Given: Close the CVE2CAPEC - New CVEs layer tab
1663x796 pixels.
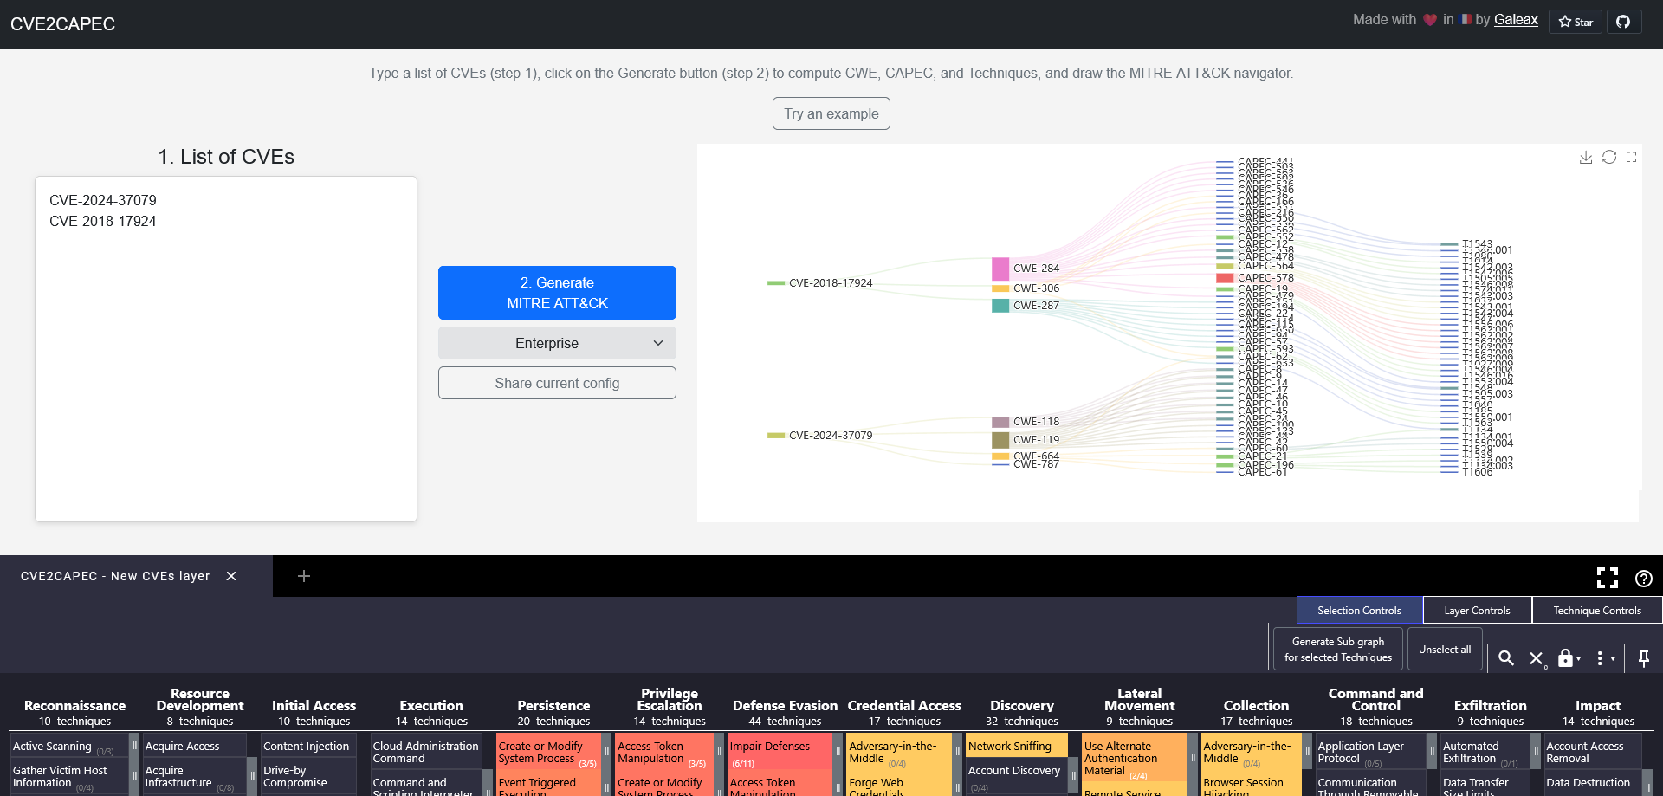Looking at the screenshot, I should coord(231,576).
